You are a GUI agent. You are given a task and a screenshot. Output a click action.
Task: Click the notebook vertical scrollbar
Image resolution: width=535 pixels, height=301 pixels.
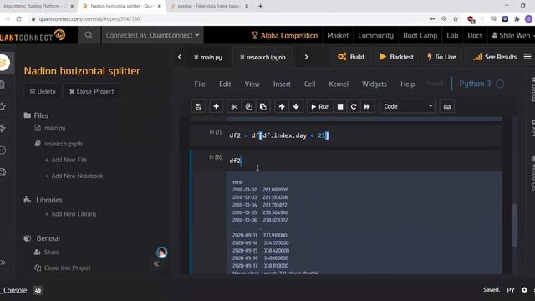click(x=515, y=226)
